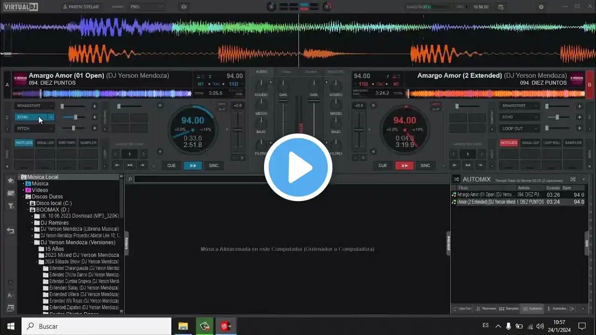Adjust the PITCH effect slider on deck A
This screenshot has width=596, height=335.
(x=73, y=128)
